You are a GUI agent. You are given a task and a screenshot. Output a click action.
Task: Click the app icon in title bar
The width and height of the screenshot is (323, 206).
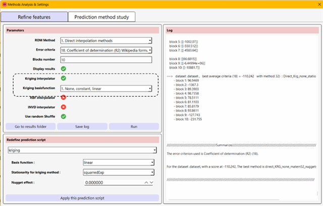pos(5,5)
